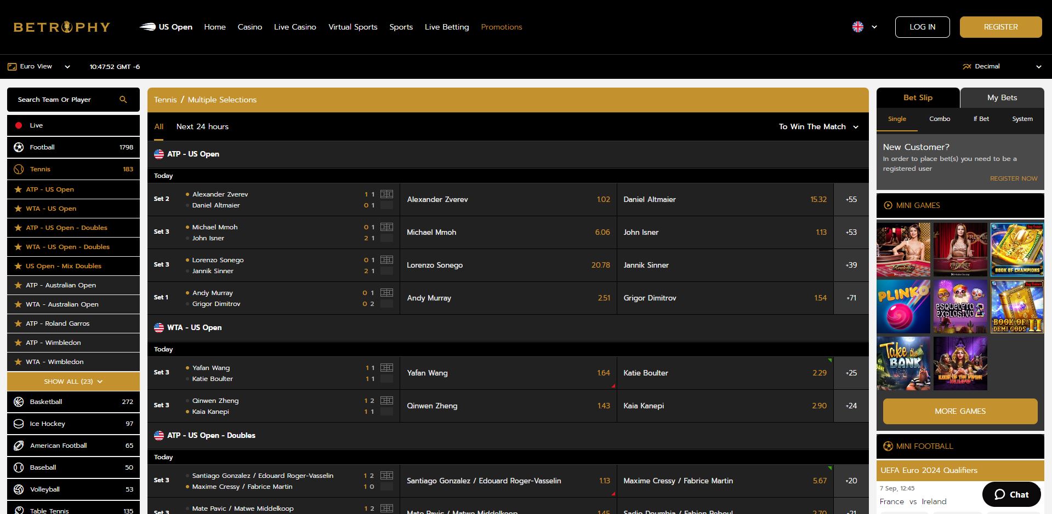Select the Combo bet type tab

point(940,119)
